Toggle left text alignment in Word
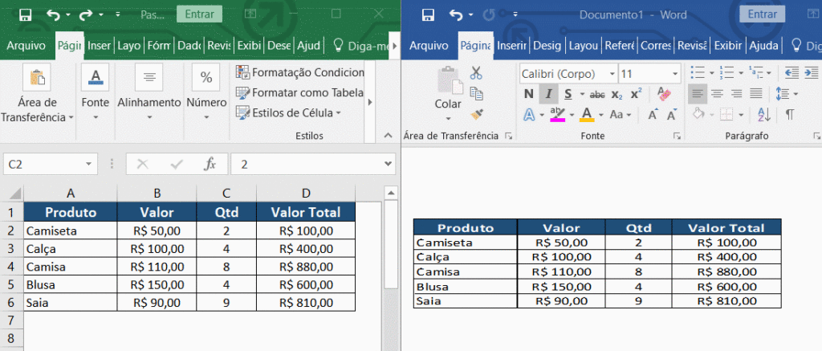Viewport: 822px width, 351px height. click(x=698, y=94)
